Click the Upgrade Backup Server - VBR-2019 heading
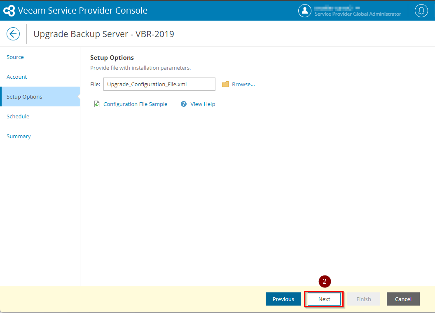 click(104, 34)
